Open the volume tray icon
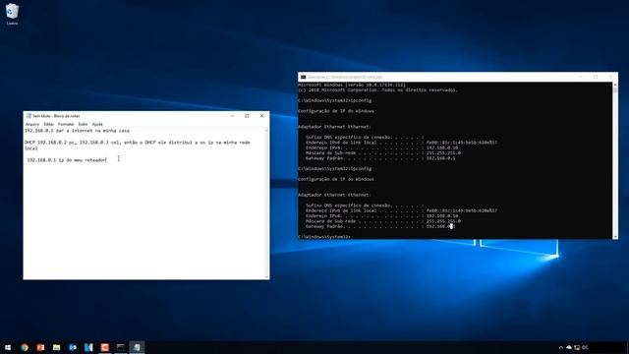Screen dimensions: 629x354 (x=585, y=347)
